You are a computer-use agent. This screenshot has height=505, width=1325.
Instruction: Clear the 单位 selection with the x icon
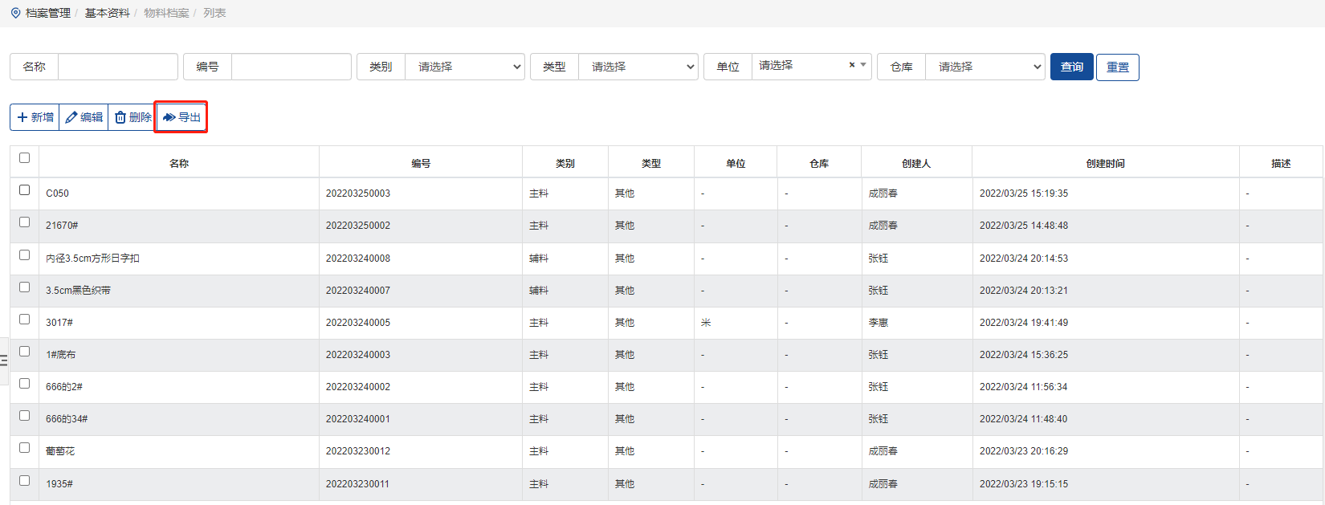click(x=852, y=65)
